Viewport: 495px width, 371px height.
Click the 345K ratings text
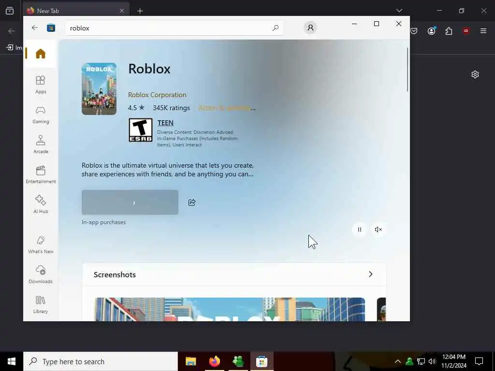[x=171, y=108]
